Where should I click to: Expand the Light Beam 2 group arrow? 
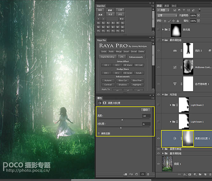(170, 105)
